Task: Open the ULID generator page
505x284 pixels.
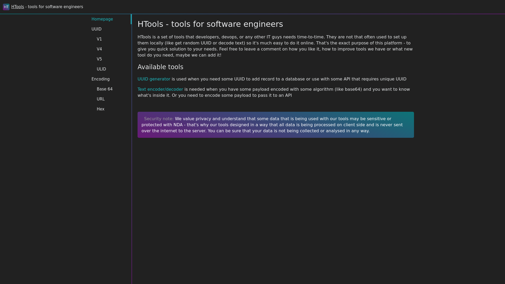Action: click(101, 69)
